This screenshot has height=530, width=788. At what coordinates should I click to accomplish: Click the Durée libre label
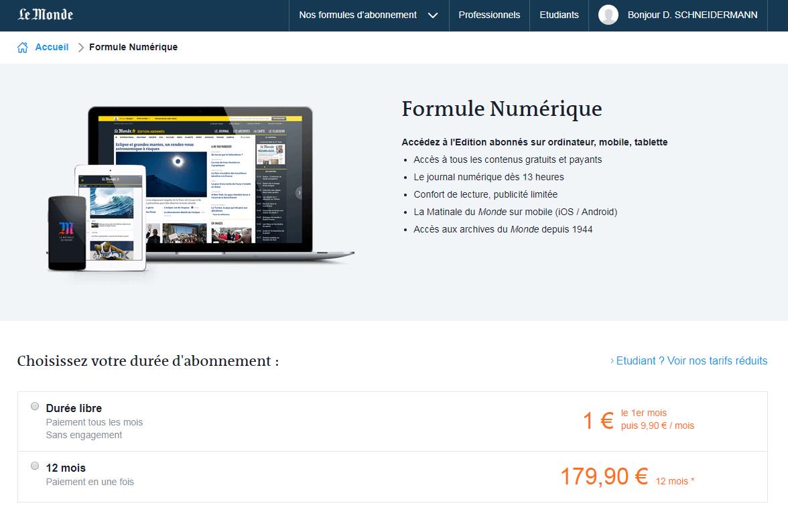(74, 408)
